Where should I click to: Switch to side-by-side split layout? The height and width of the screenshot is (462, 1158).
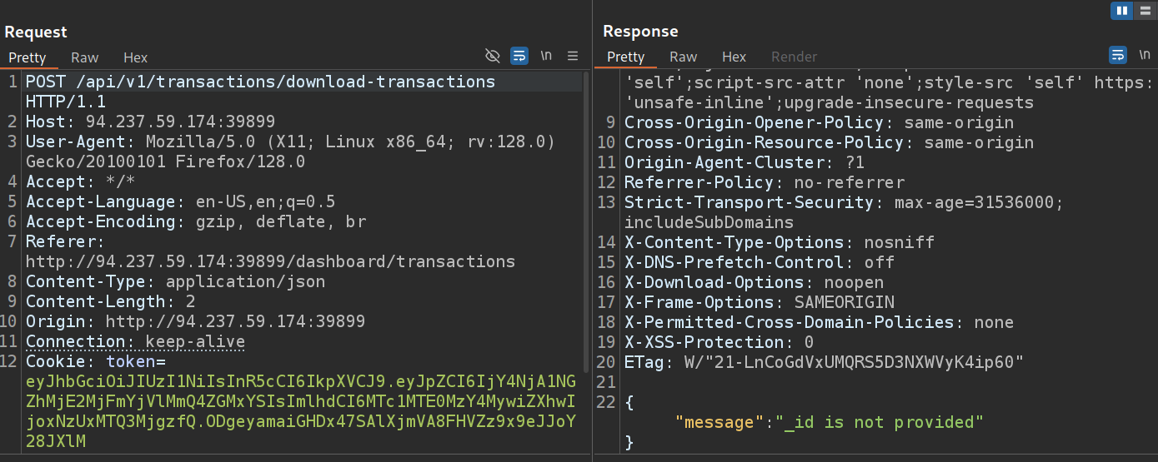(1121, 11)
